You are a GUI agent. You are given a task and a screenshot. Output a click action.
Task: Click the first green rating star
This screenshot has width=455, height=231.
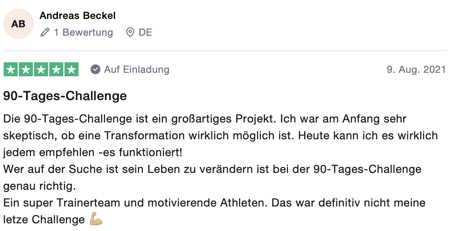coord(11,69)
